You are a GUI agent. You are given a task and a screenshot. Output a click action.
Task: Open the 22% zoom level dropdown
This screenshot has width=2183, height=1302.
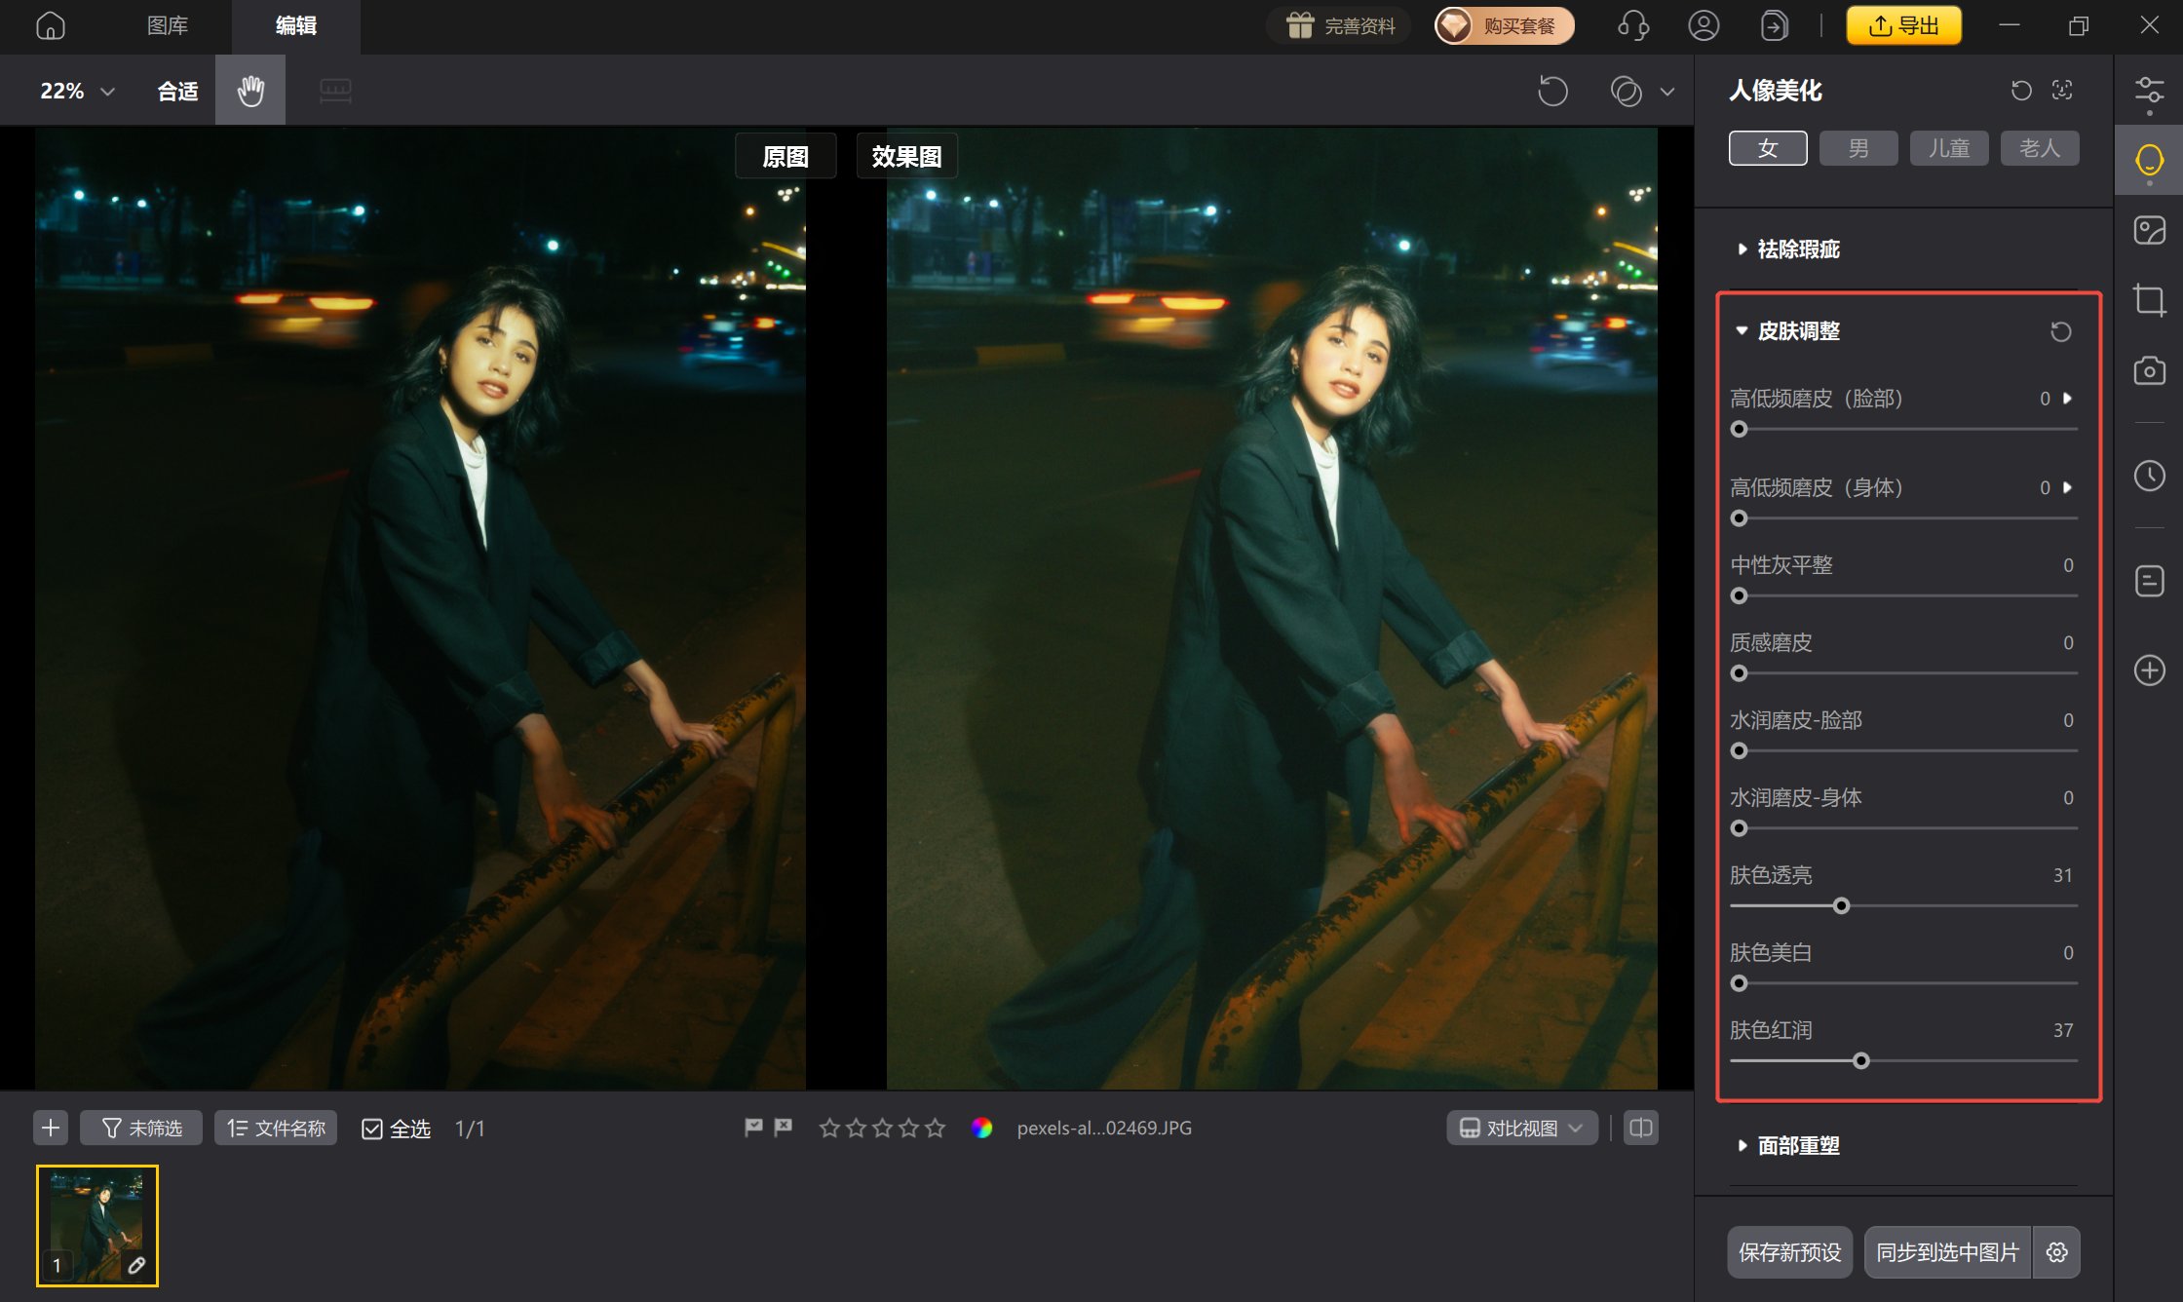tap(78, 91)
